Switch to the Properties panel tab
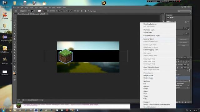 tap(169, 15)
